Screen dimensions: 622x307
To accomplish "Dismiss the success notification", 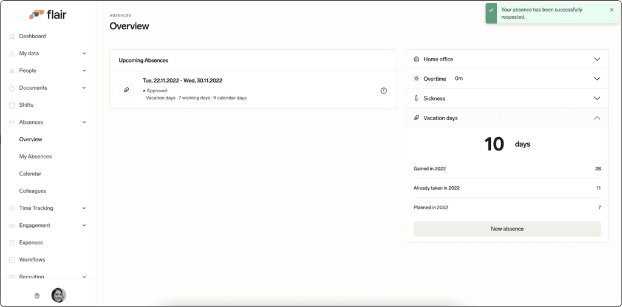I will (x=611, y=10).
